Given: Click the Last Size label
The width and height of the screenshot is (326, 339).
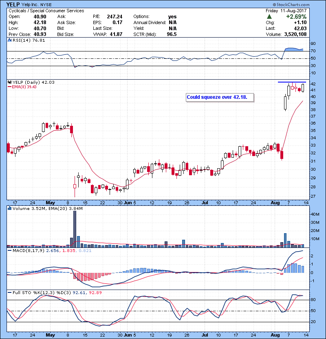Looking at the screenshot, I should (x=102, y=28).
